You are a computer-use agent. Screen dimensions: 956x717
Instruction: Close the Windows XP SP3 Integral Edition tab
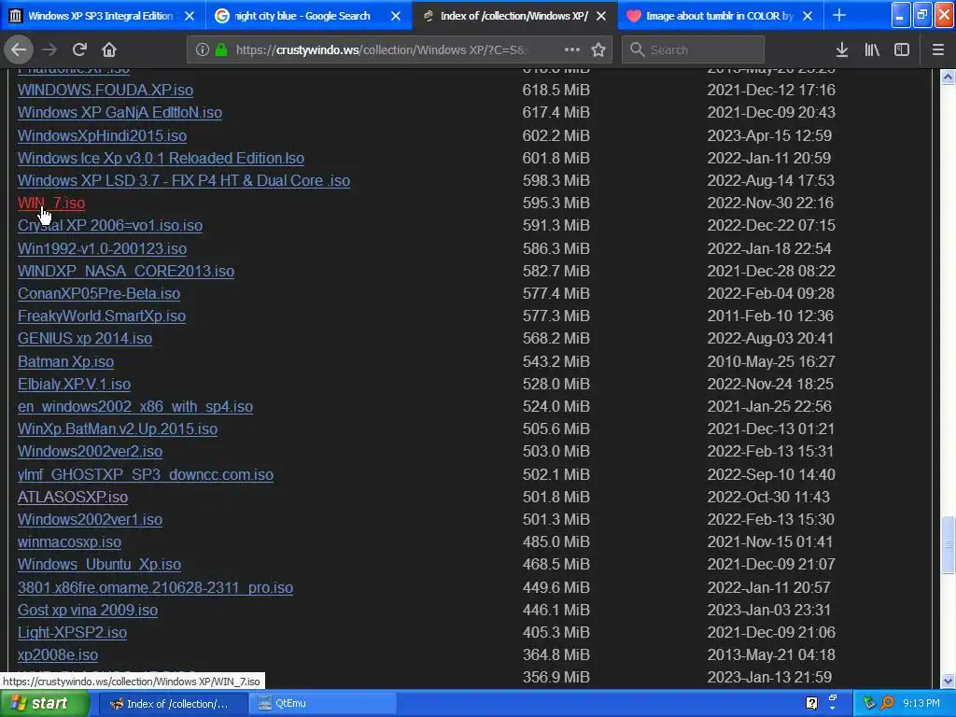pyautogui.click(x=190, y=16)
